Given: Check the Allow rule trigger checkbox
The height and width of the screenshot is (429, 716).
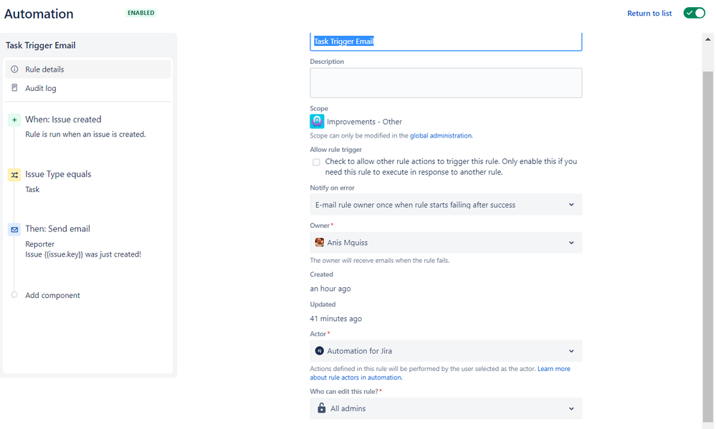Looking at the screenshot, I should (x=316, y=162).
